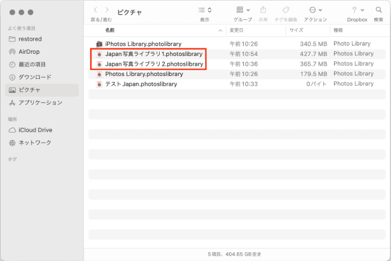This screenshot has height=261, width=391.
Task: Open the Dropbox help dropdown
Action: click(x=357, y=10)
